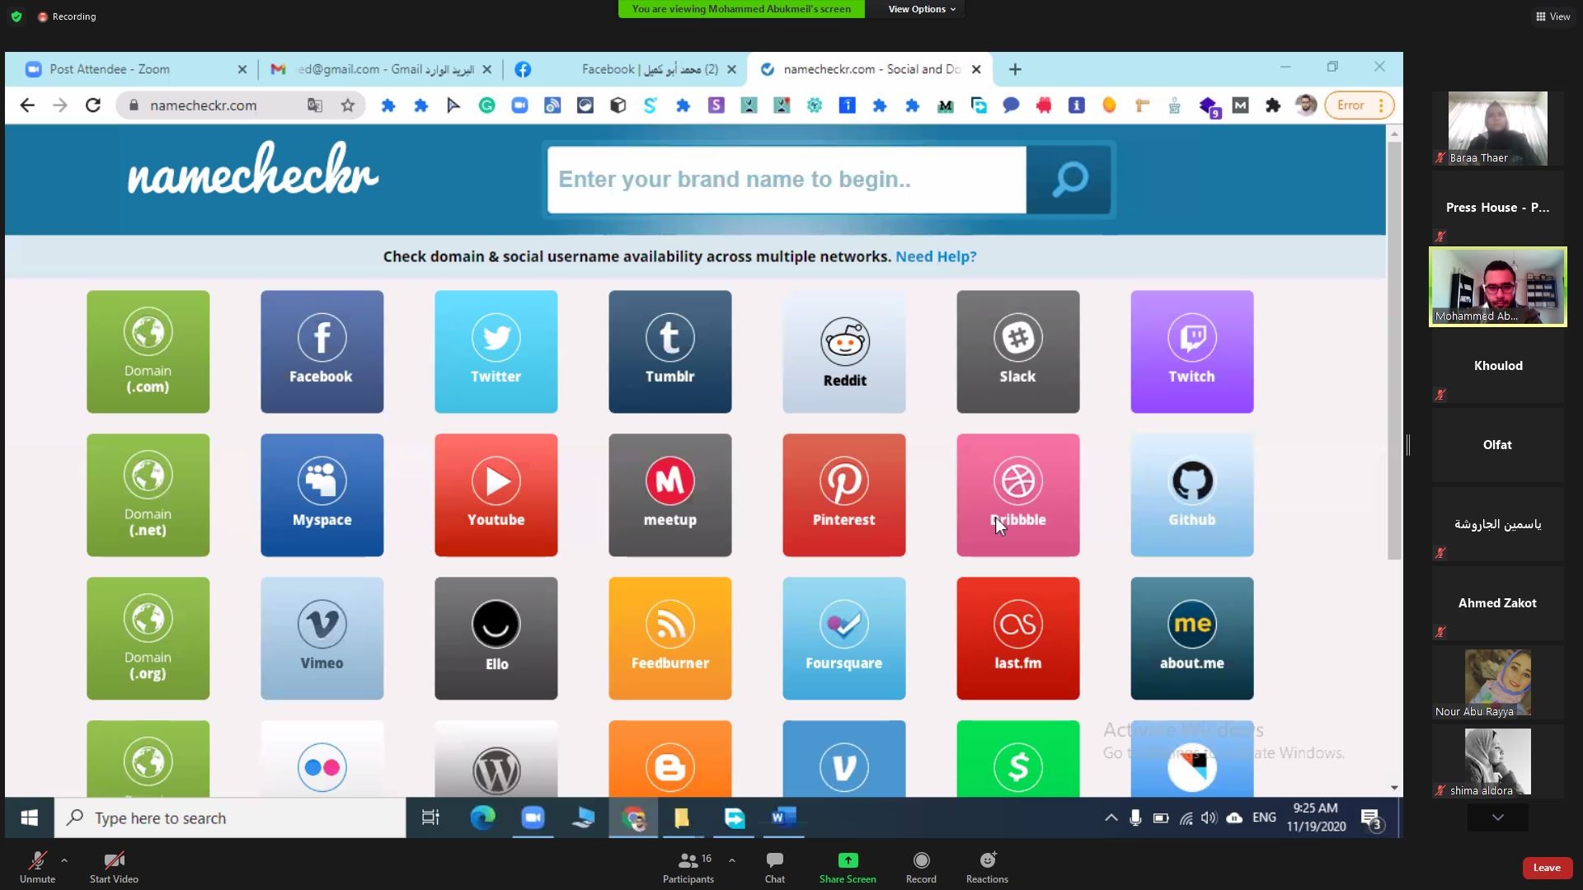The width and height of the screenshot is (1583, 890).
Task: Expand View Options dropdown
Action: click(921, 9)
